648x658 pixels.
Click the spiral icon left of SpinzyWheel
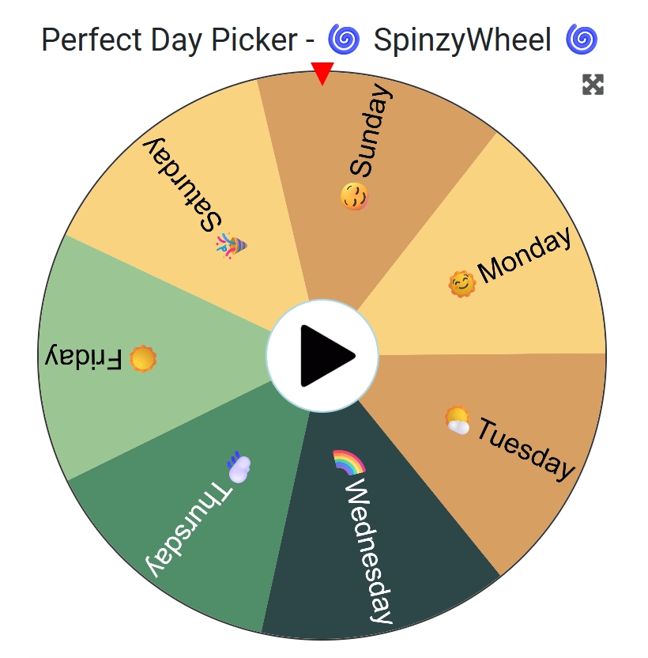coord(344,38)
